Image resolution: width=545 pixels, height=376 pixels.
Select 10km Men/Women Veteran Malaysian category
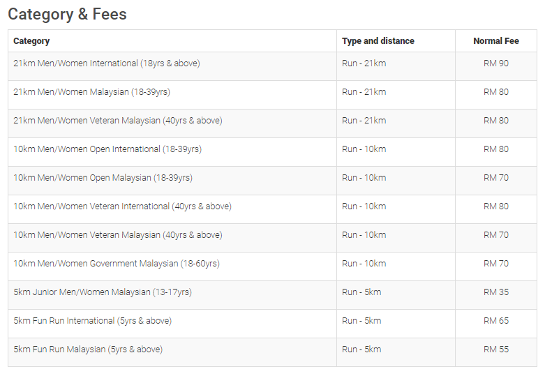118,235
